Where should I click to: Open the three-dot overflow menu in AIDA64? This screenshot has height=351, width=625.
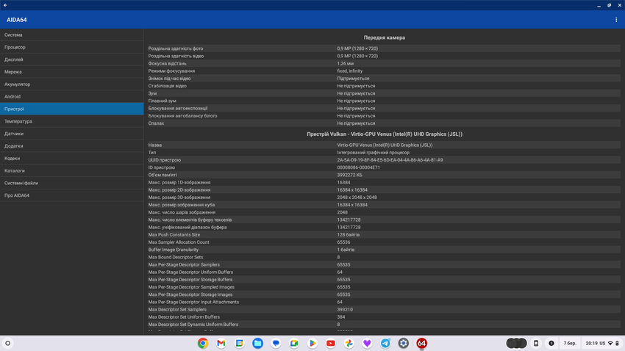(x=616, y=20)
